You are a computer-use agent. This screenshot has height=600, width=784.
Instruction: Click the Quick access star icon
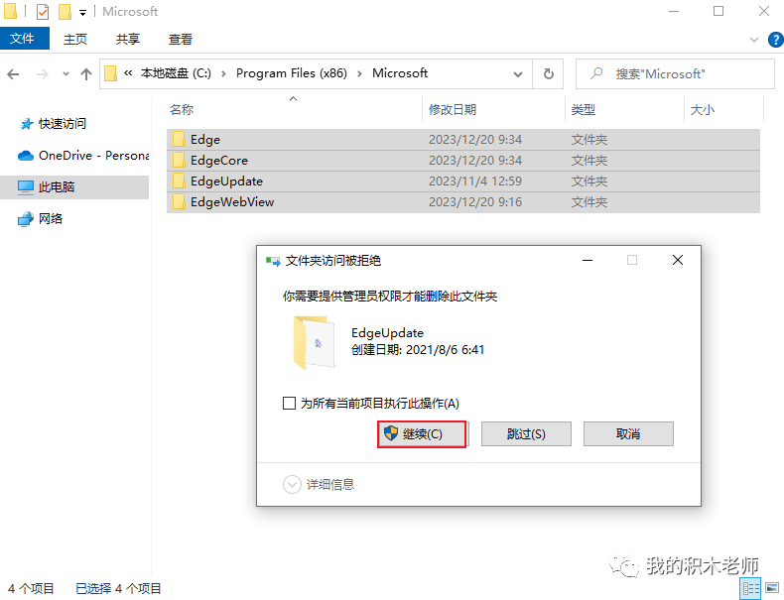coord(26,123)
